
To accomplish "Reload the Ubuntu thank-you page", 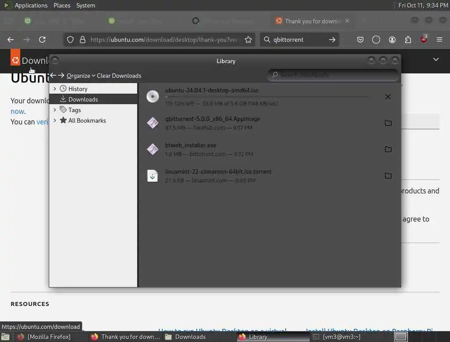I will (x=42, y=40).
